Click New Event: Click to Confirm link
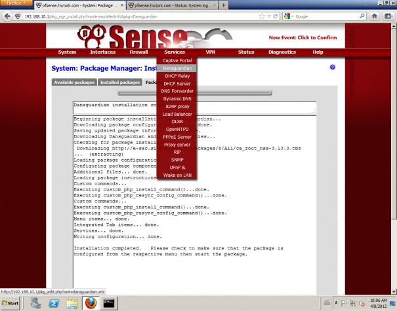Viewport: 397px width, 311px height. (x=303, y=37)
